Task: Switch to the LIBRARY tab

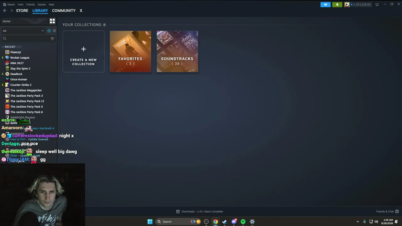Action: [40, 11]
